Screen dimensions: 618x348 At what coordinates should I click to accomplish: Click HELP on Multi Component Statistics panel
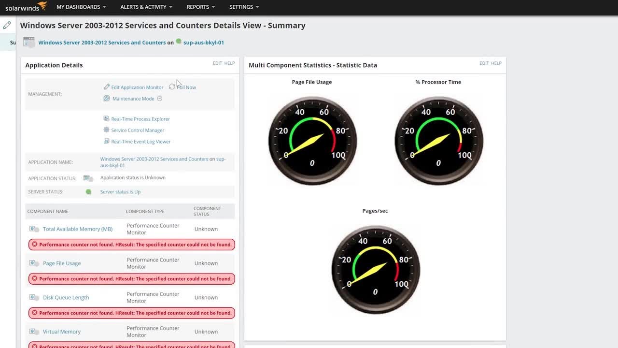pyautogui.click(x=496, y=63)
